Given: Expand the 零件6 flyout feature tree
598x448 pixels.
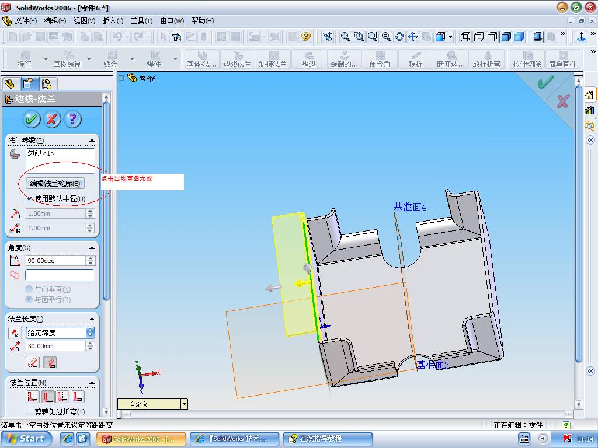Looking at the screenshot, I should [x=121, y=78].
